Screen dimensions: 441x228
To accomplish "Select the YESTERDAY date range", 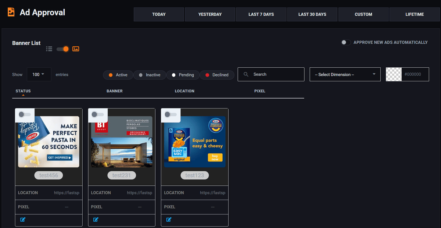I will click(210, 14).
